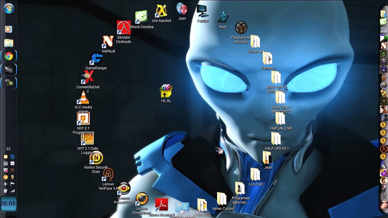388x218 pixels.
Task: Start Norton Security Scan
Action: click(96, 158)
